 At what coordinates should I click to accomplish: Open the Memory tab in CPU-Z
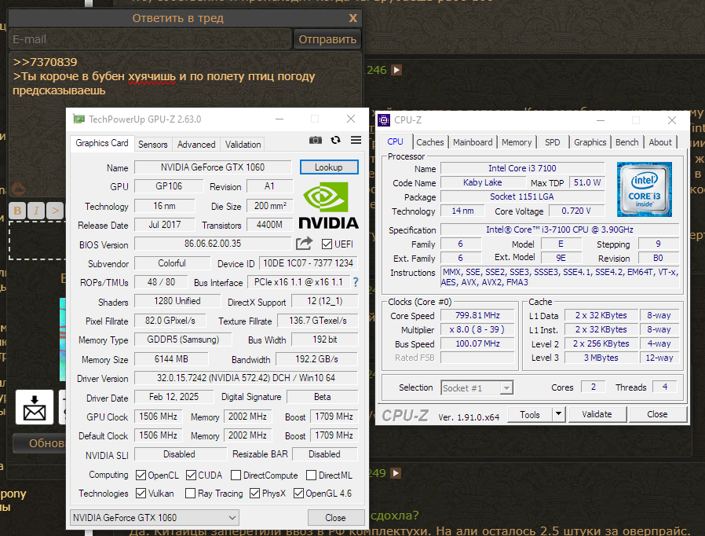point(517,142)
